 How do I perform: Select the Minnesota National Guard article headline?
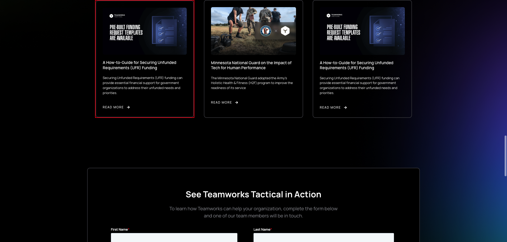pos(251,65)
